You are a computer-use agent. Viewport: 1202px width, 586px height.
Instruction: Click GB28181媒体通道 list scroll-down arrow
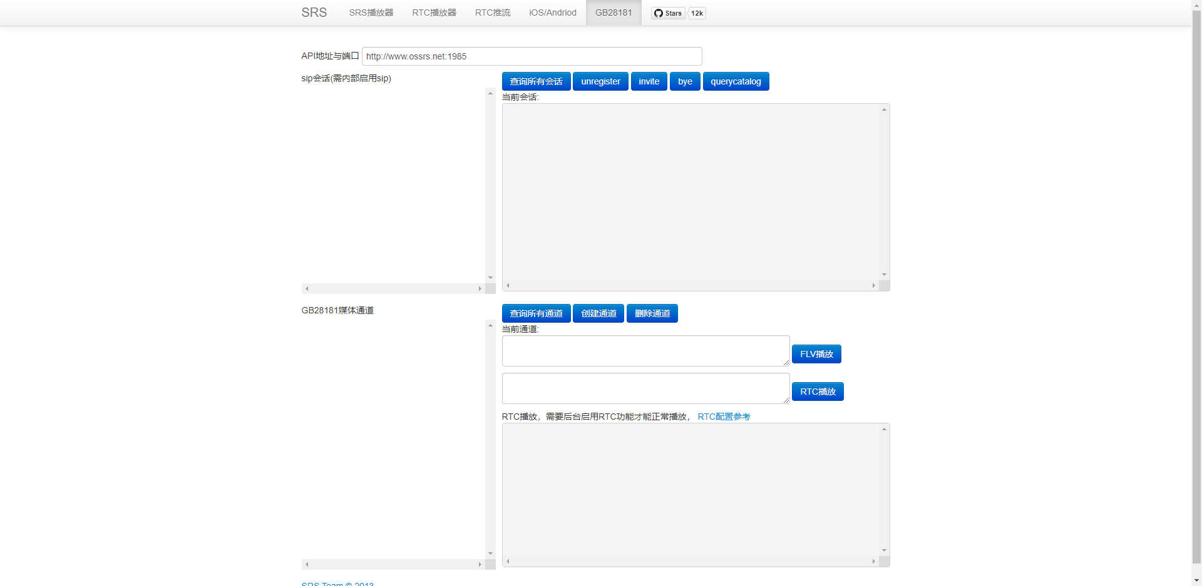[490, 553]
